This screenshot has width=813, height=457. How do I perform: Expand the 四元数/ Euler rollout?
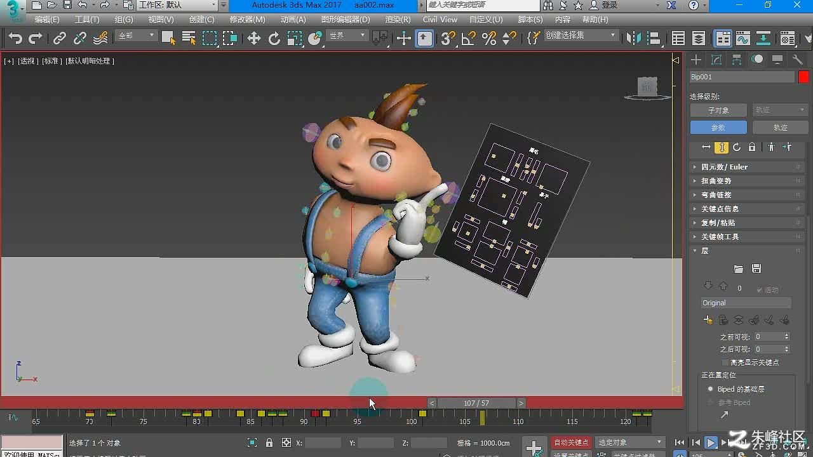[x=748, y=167]
